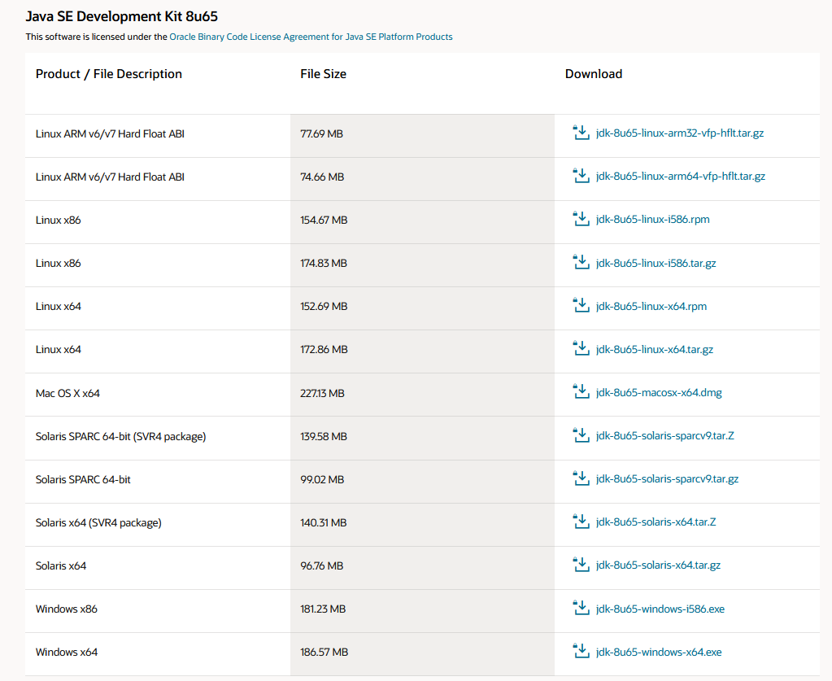Download jdk-8u65-linux-arm32-vfp-hflt.tar.gz via its filename link
The height and width of the screenshot is (681, 832).
click(x=680, y=133)
